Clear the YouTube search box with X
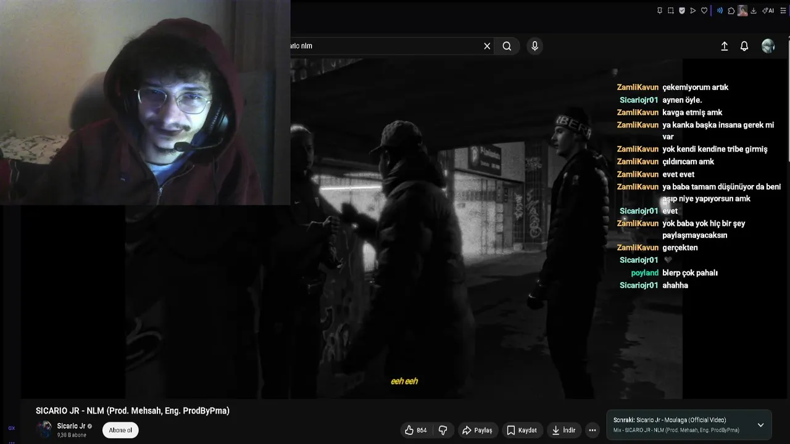The image size is (790, 444). (x=487, y=46)
